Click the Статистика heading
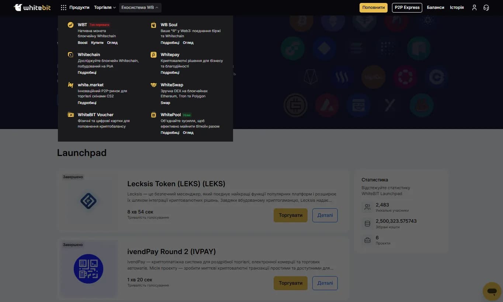This screenshot has width=503, height=302. click(375, 180)
